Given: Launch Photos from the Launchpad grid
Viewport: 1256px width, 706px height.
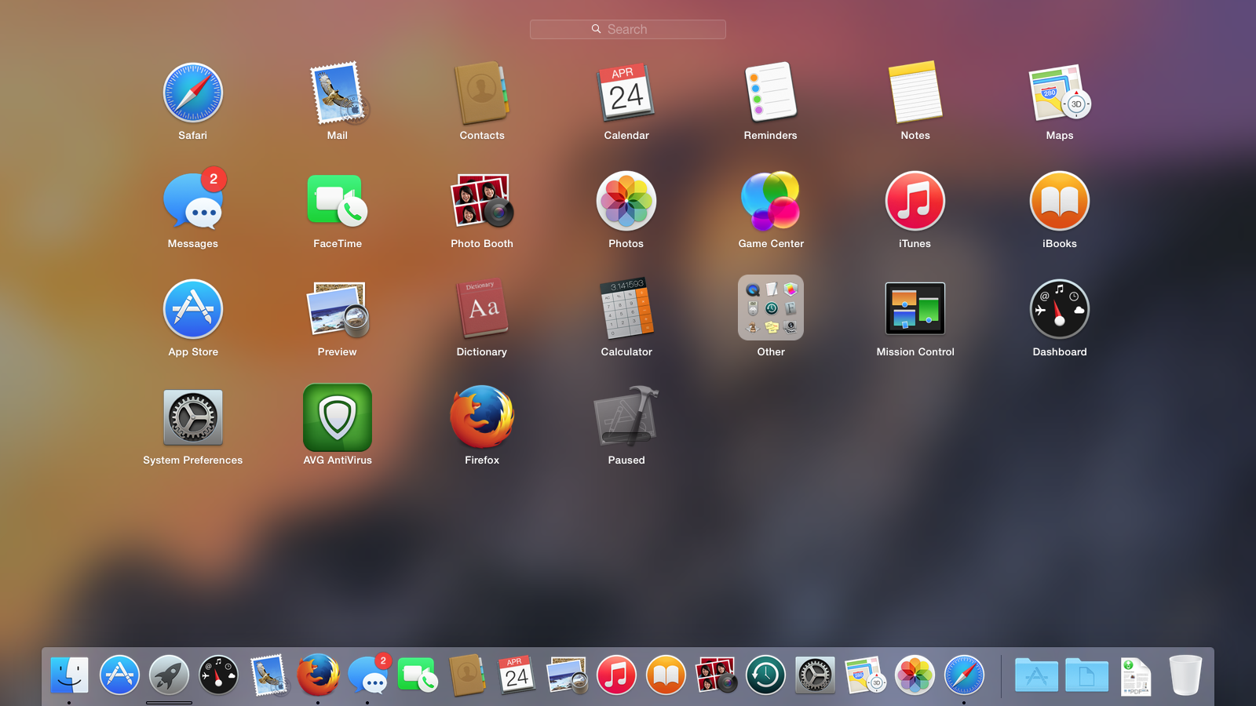Looking at the screenshot, I should click(626, 201).
